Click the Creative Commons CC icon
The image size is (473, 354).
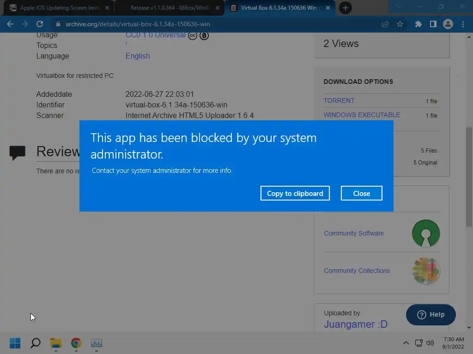click(x=193, y=35)
